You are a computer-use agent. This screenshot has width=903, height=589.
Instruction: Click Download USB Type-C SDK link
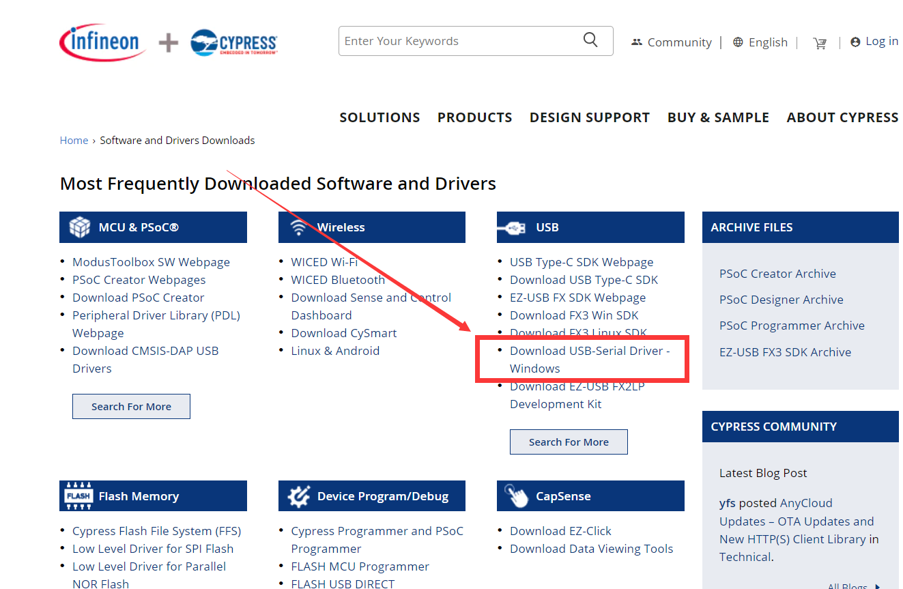click(584, 280)
